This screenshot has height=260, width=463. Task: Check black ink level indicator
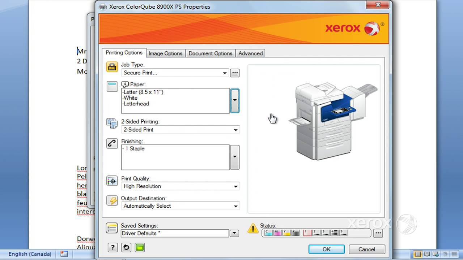coord(295,233)
